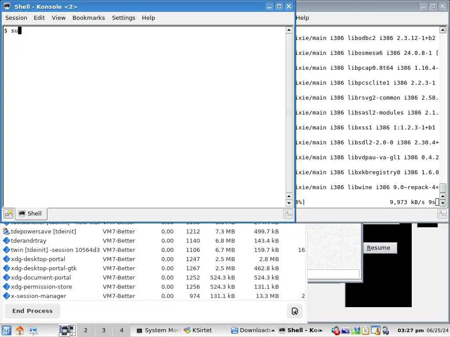The image size is (450, 337).
Task: Click the icon beside tdepowersave process
Action: (6, 231)
